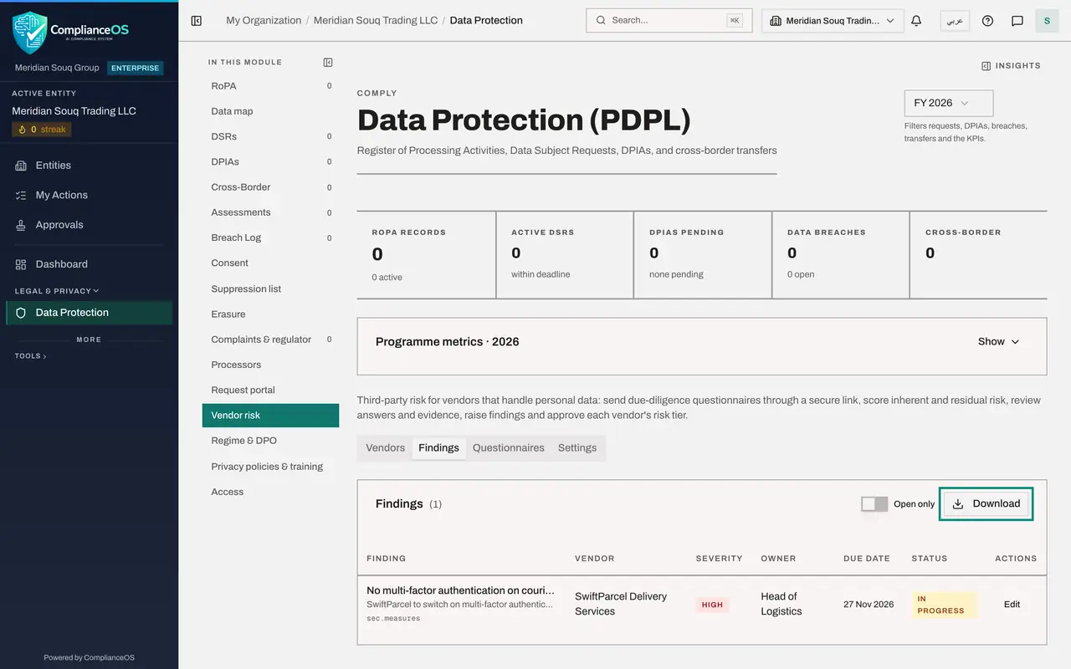Expand the More sidebar section

click(89, 340)
